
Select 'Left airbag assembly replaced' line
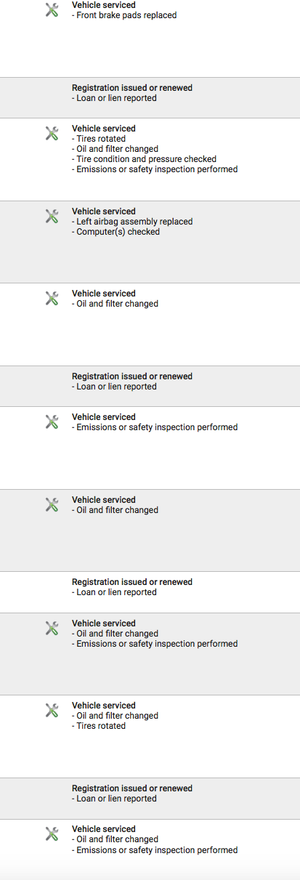[x=131, y=222]
